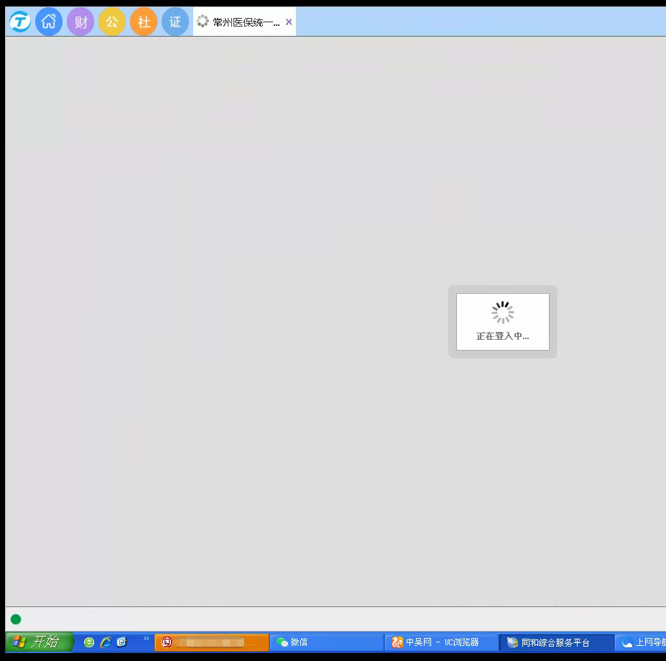Switch to the 常州医保统一 tab
Screen dimensions: 666x661
241,22
